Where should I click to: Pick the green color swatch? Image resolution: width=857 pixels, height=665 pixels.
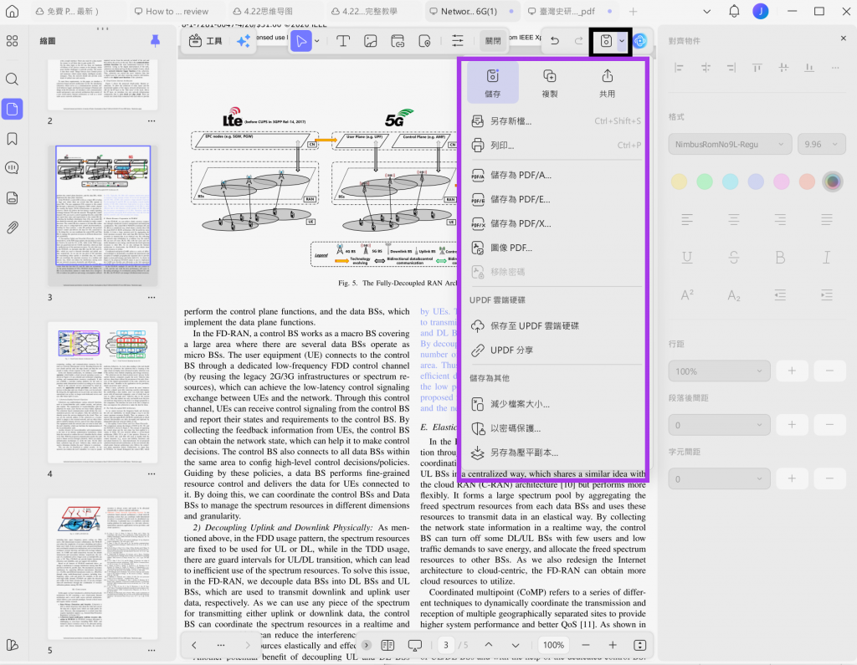coord(705,182)
